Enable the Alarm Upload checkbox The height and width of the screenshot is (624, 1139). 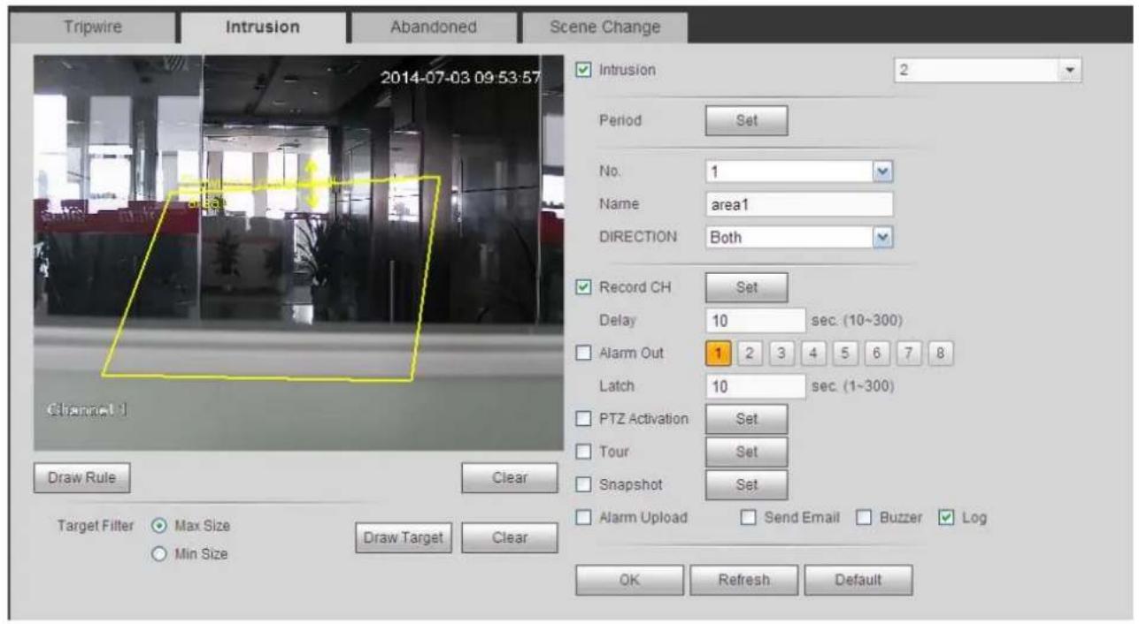point(582,518)
